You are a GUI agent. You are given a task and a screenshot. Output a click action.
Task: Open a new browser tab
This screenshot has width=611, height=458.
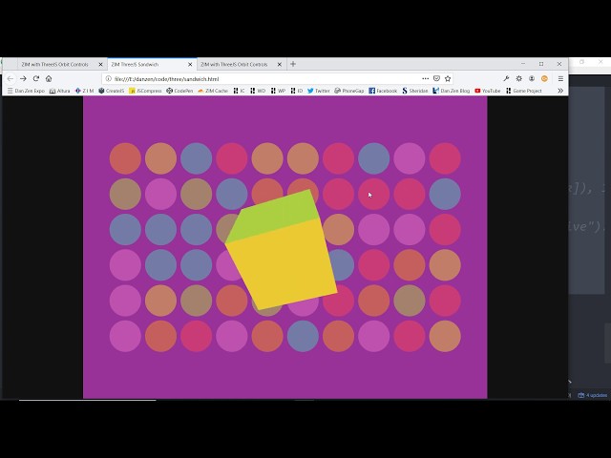293,64
